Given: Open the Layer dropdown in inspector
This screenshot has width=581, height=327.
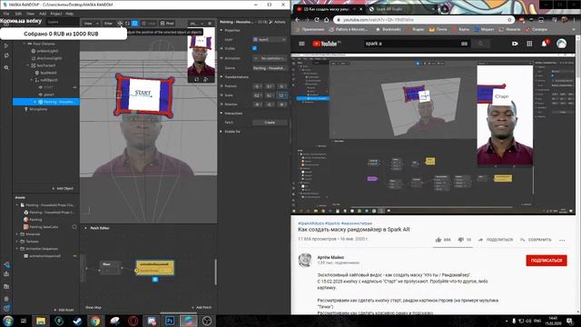Looking at the screenshot, I should [x=270, y=39].
